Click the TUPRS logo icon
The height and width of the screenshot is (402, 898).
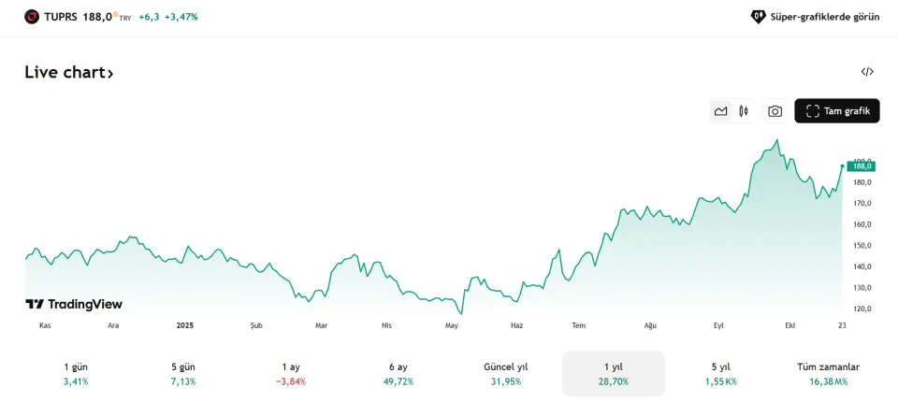pos(32,17)
